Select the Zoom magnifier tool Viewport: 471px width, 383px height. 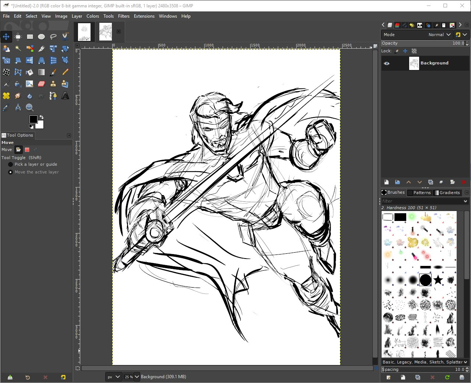pos(30,108)
